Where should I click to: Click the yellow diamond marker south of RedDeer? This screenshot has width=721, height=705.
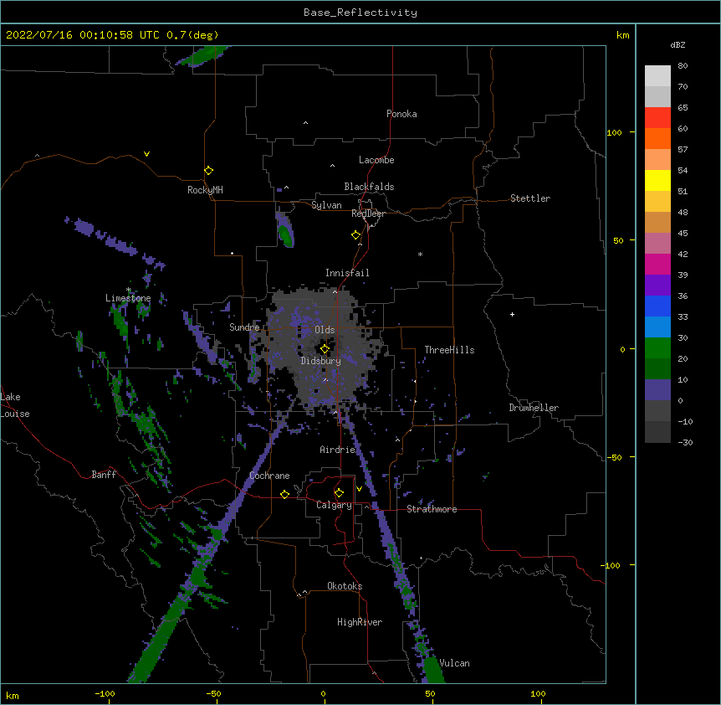pyautogui.click(x=356, y=235)
